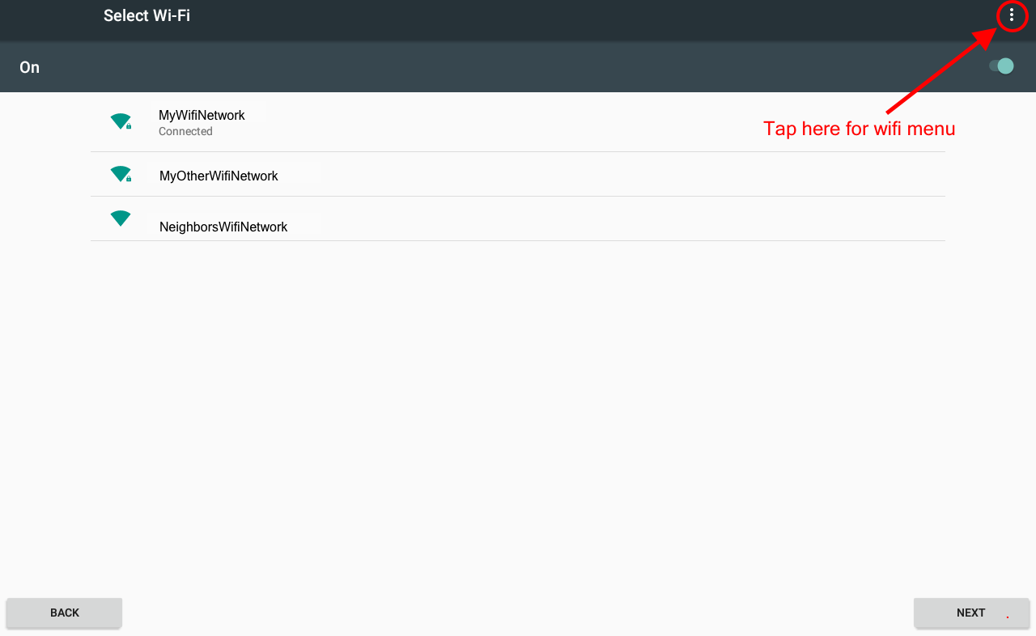Click the Connected status under MyWifiNetwork
This screenshot has width=1036, height=636.
(x=185, y=131)
